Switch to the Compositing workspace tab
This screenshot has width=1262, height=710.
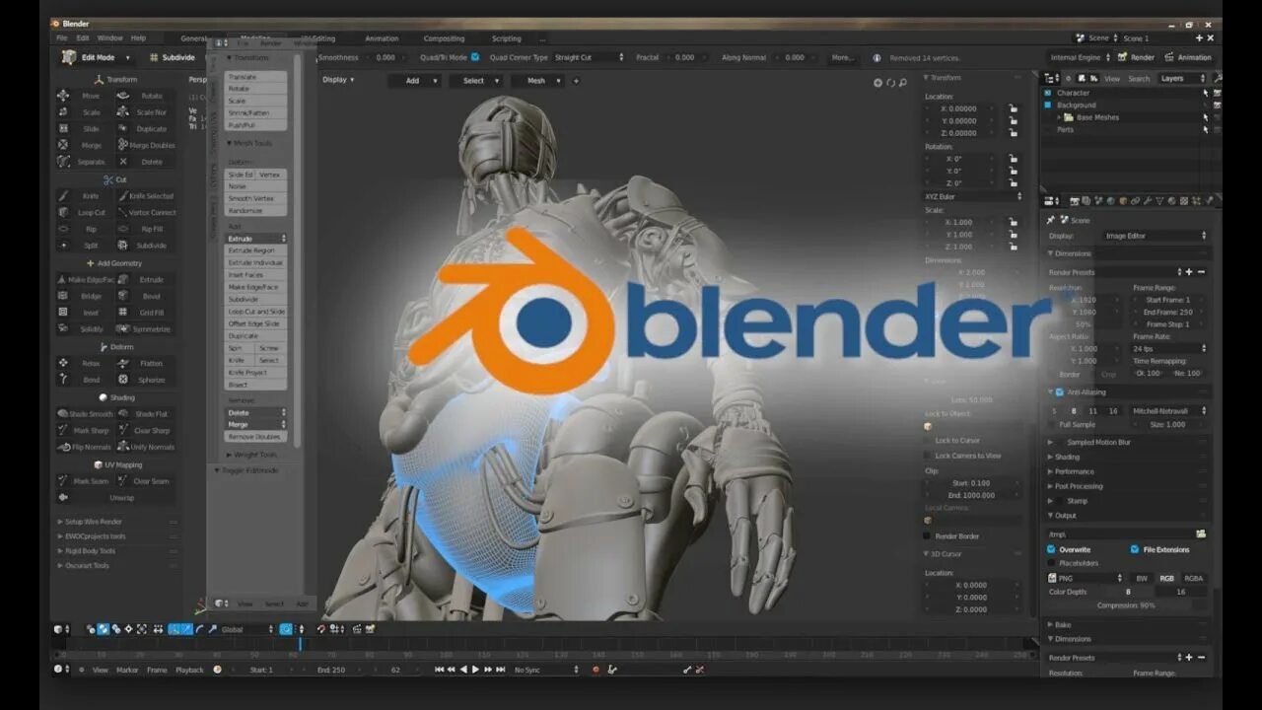(x=444, y=38)
